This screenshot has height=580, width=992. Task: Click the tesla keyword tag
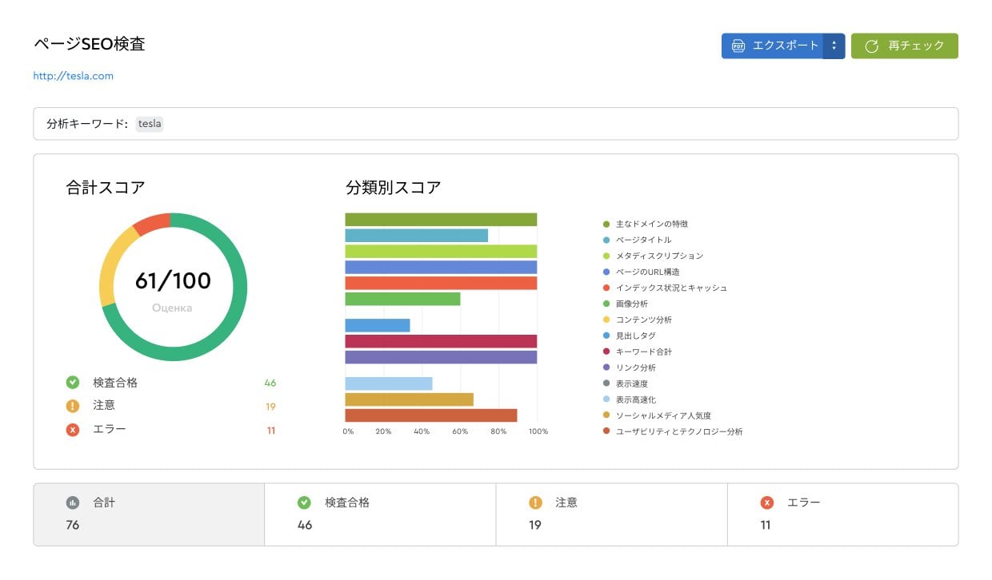(x=150, y=124)
